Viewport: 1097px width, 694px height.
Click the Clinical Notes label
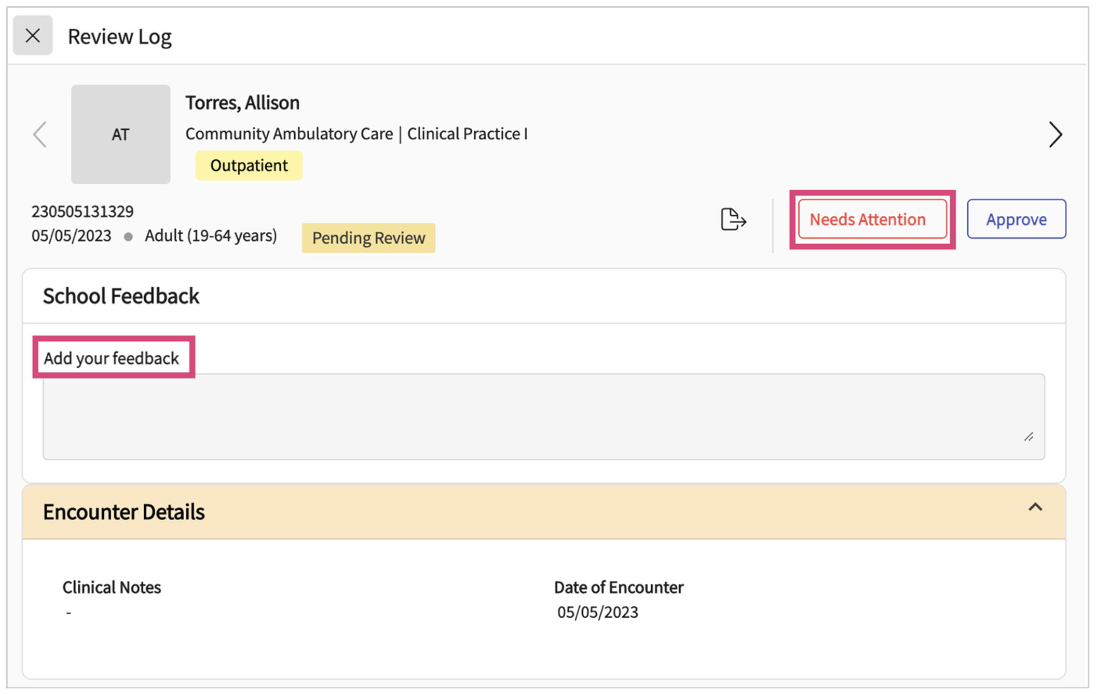[x=111, y=587]
